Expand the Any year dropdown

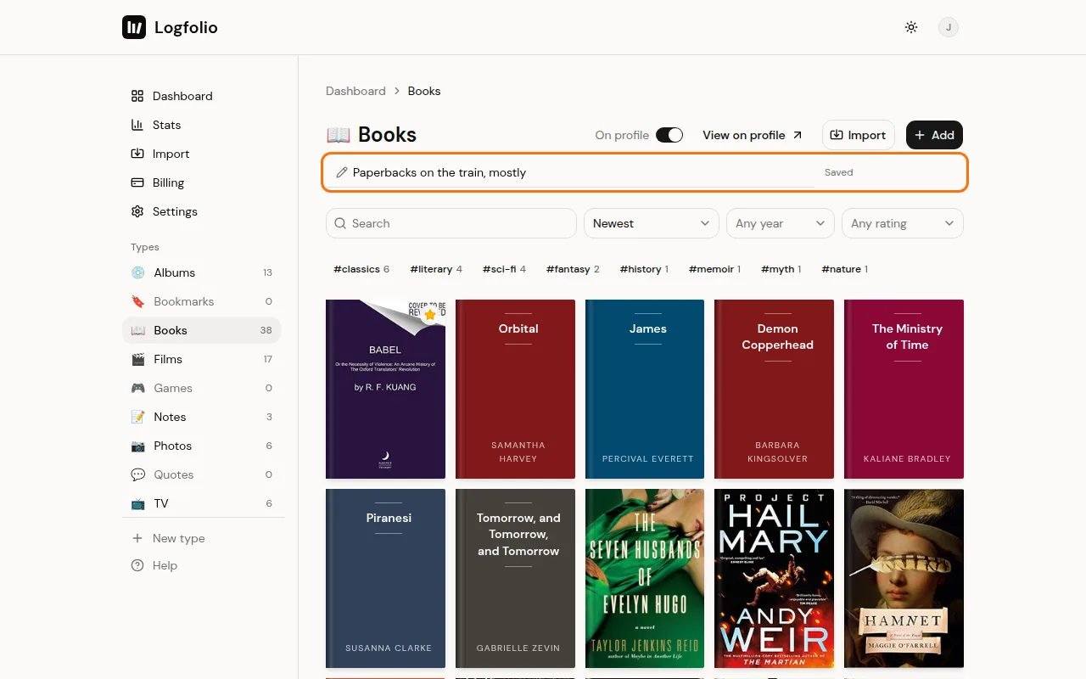(x=781, y=223)
